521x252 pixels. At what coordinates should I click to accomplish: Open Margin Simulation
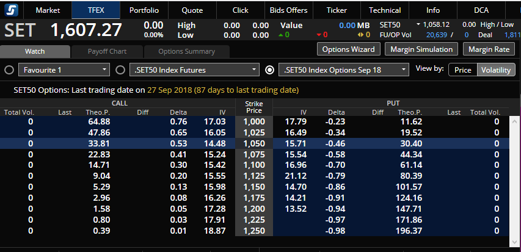click(x=421, y=49)
